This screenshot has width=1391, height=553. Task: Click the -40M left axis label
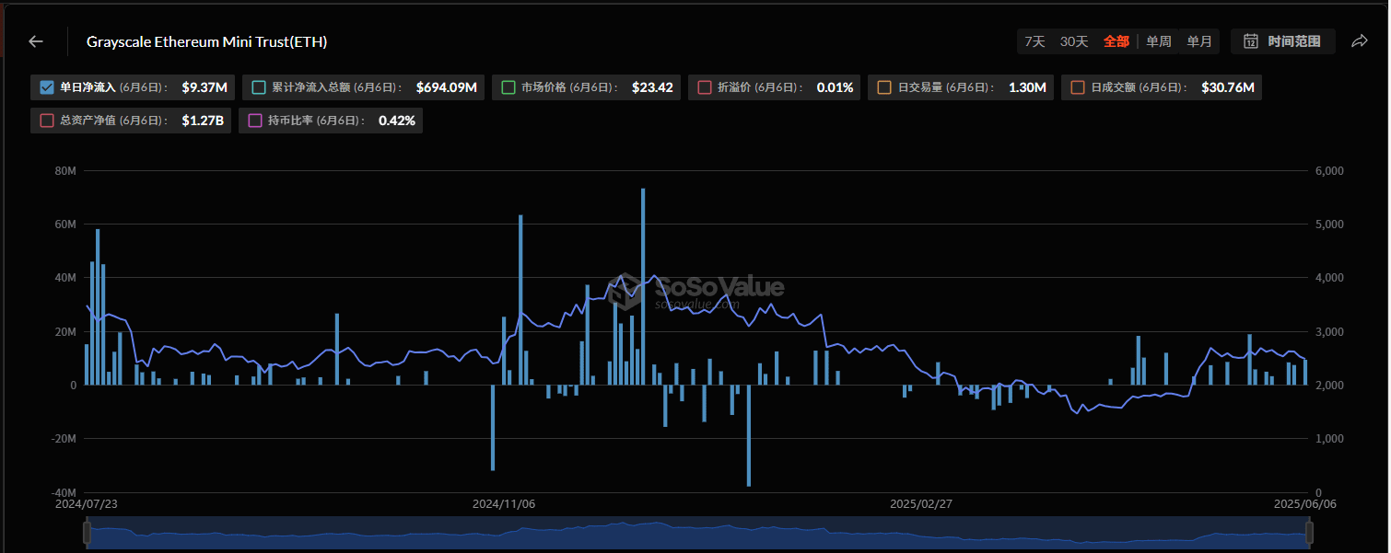(x=64, y=492)
